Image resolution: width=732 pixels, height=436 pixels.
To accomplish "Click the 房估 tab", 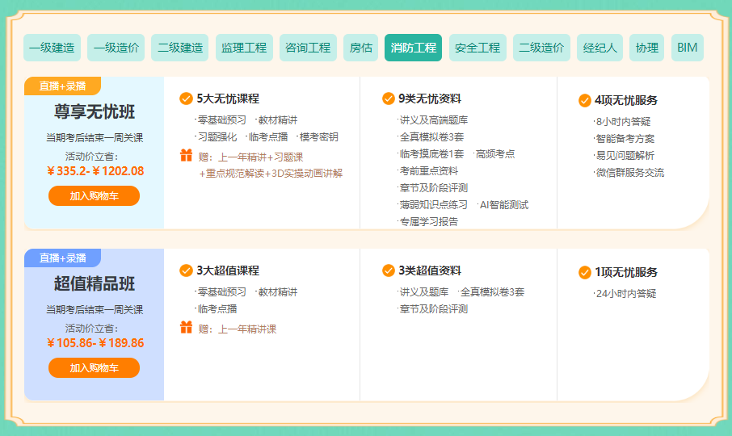I will pos(361,48).
